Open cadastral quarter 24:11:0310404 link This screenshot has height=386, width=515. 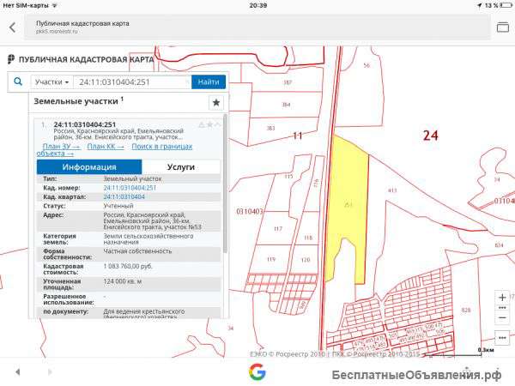tap(124, 196)
